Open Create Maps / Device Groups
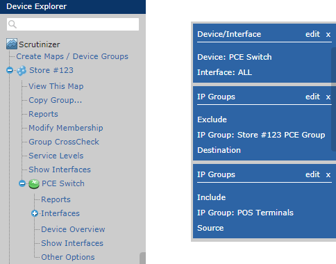The width and height of the screenshot is (336, 264). 72,56
